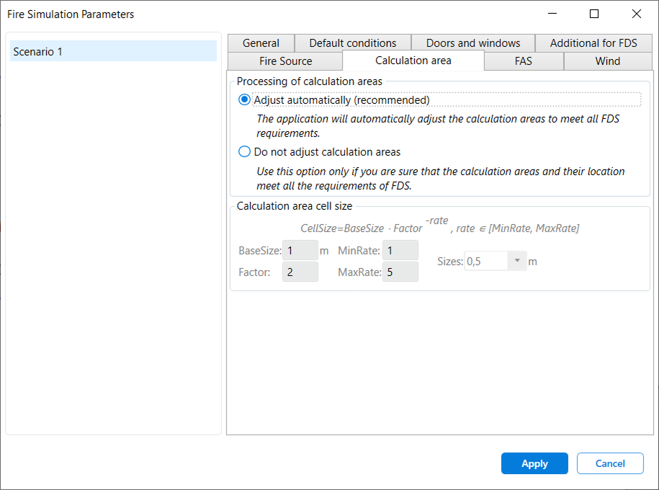Select Adjust automatically (recommended) option

coord(244,99)
